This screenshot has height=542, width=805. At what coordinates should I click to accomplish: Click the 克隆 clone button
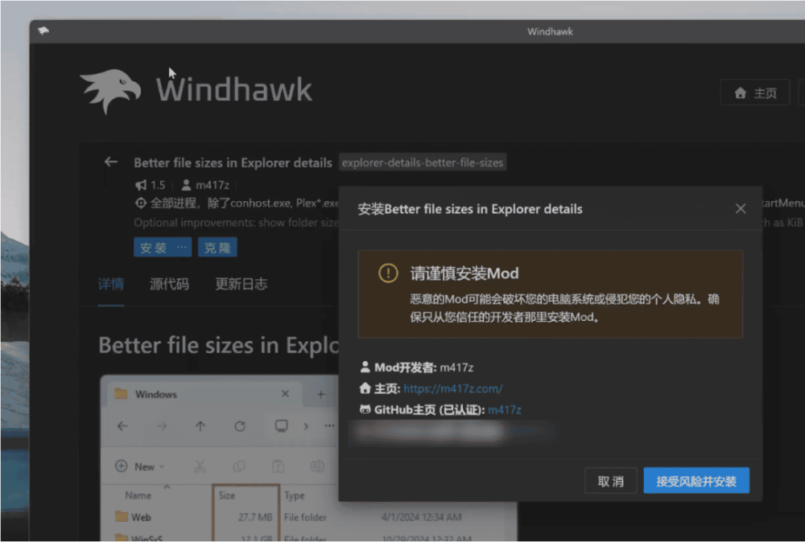click(x=217, y=248)
